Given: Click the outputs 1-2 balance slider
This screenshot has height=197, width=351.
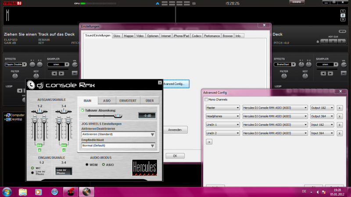Looking at the screenshot, I should [39, 111].
